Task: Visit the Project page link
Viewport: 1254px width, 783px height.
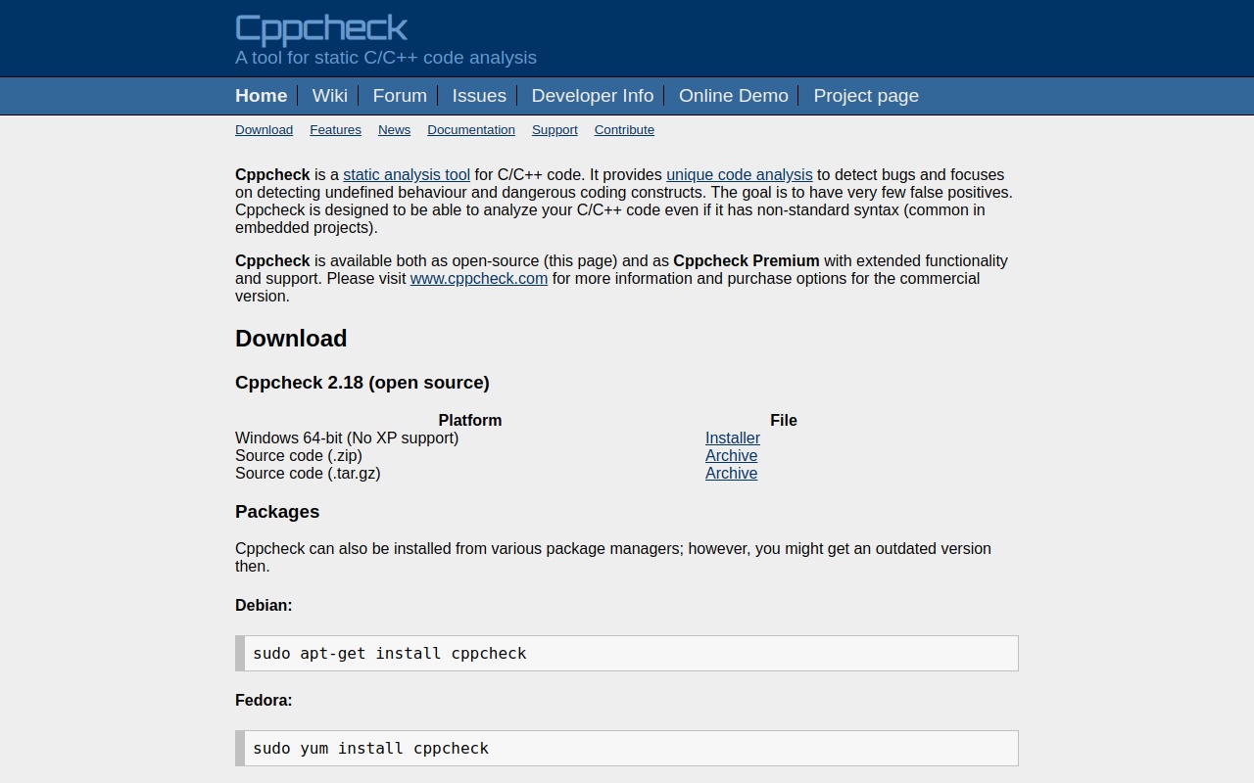Action: click(866, 96)
